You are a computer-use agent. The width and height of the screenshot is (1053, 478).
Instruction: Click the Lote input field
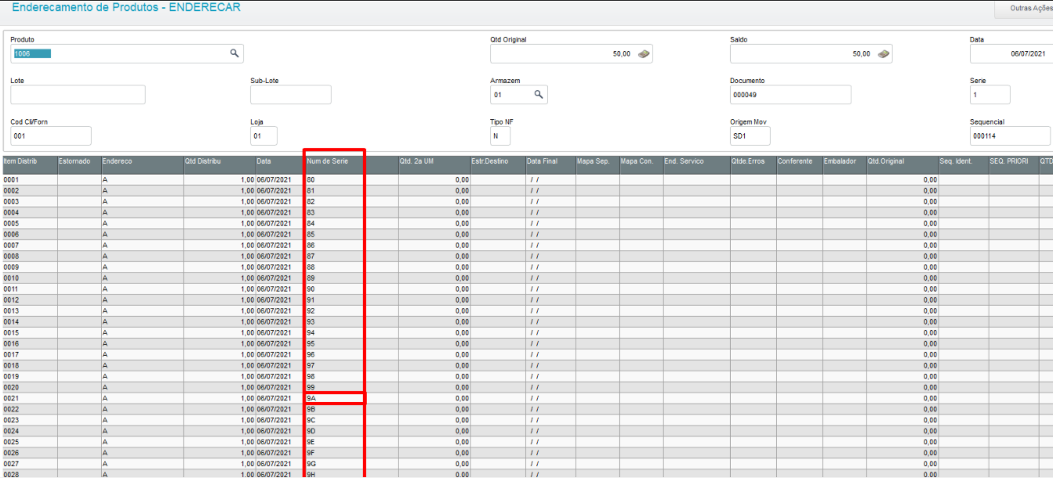78,95
